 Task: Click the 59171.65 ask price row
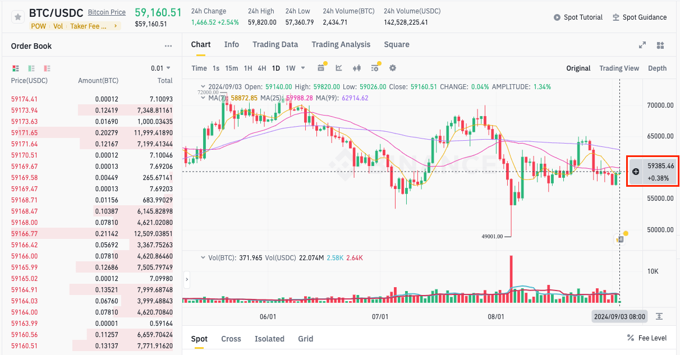coord(25,133)
